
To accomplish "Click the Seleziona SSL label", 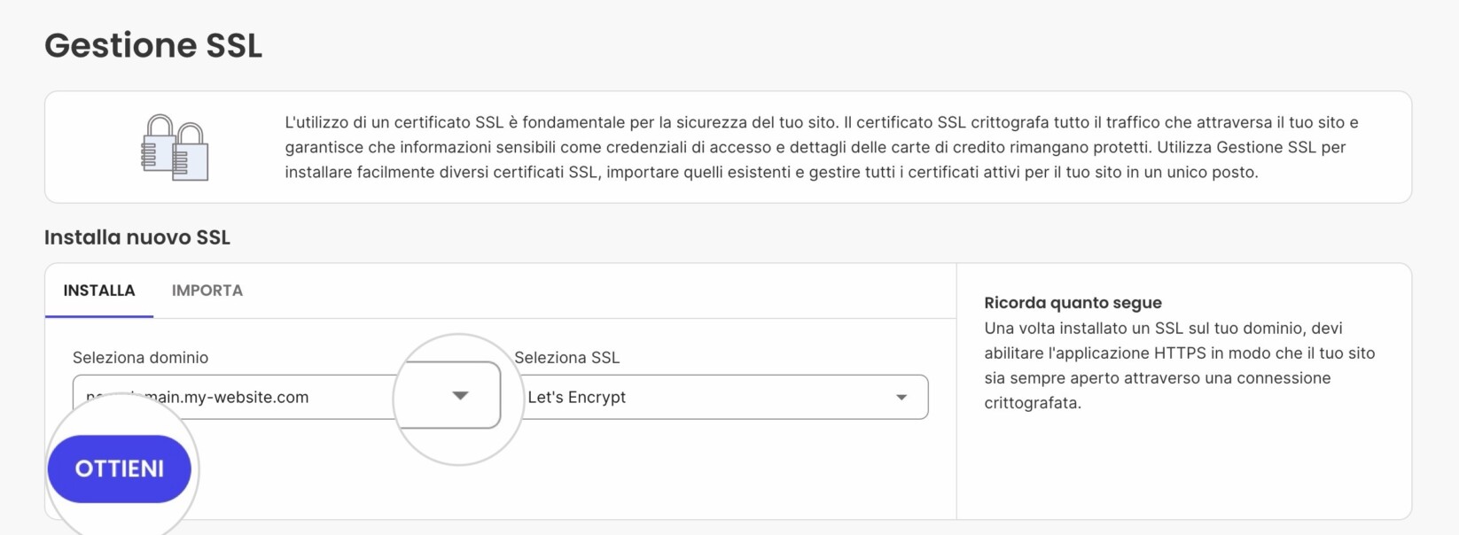I will 566,358.
